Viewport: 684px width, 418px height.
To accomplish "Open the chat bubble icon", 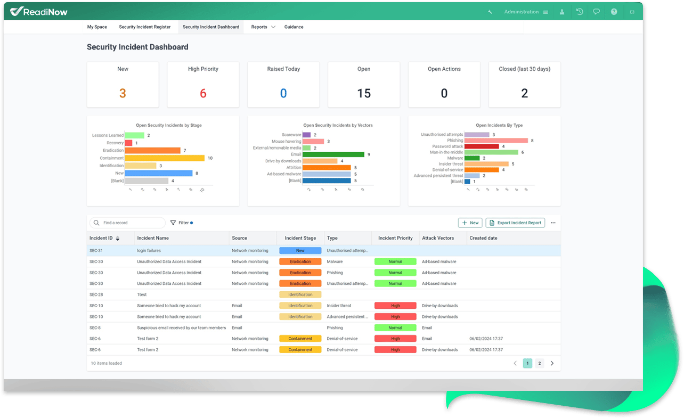I will (597, 12).
